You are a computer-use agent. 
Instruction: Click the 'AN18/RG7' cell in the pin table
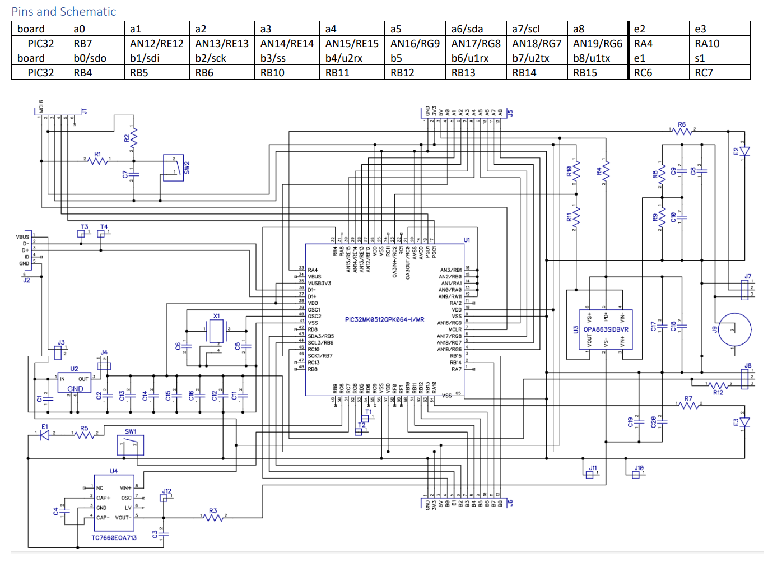point(537,43)
